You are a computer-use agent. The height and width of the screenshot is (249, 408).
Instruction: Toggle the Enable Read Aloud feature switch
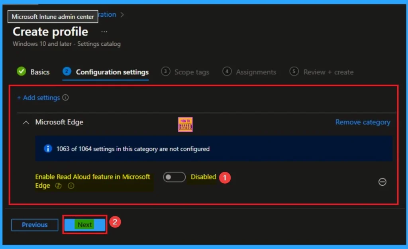pyautogui.click(x=175, y=177)
